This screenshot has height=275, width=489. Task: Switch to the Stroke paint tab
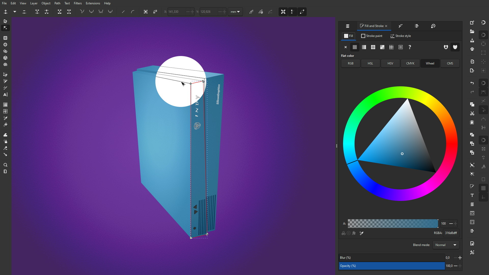click(372, 36)
